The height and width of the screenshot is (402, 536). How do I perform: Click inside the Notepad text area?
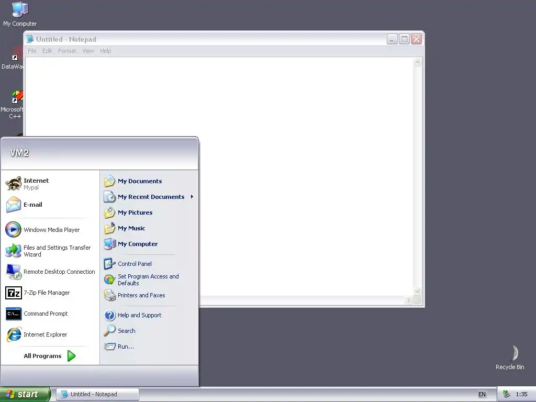[219, 176]
